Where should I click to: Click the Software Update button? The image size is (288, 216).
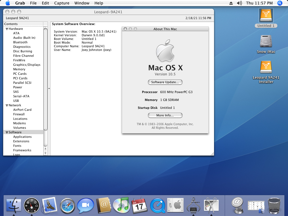coord(165,82)
